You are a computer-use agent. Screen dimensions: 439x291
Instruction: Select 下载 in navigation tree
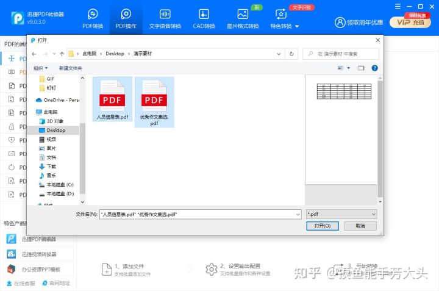point(48,167)
